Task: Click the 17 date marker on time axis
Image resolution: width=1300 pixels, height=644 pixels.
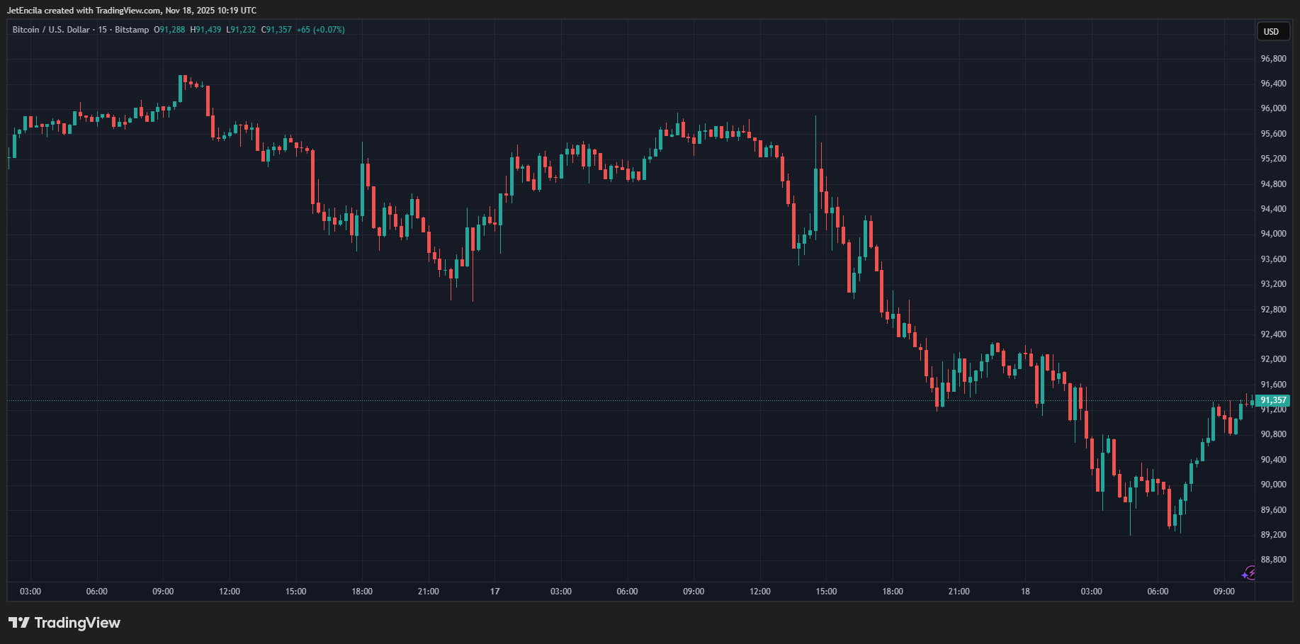Action: tap(494, 592)
